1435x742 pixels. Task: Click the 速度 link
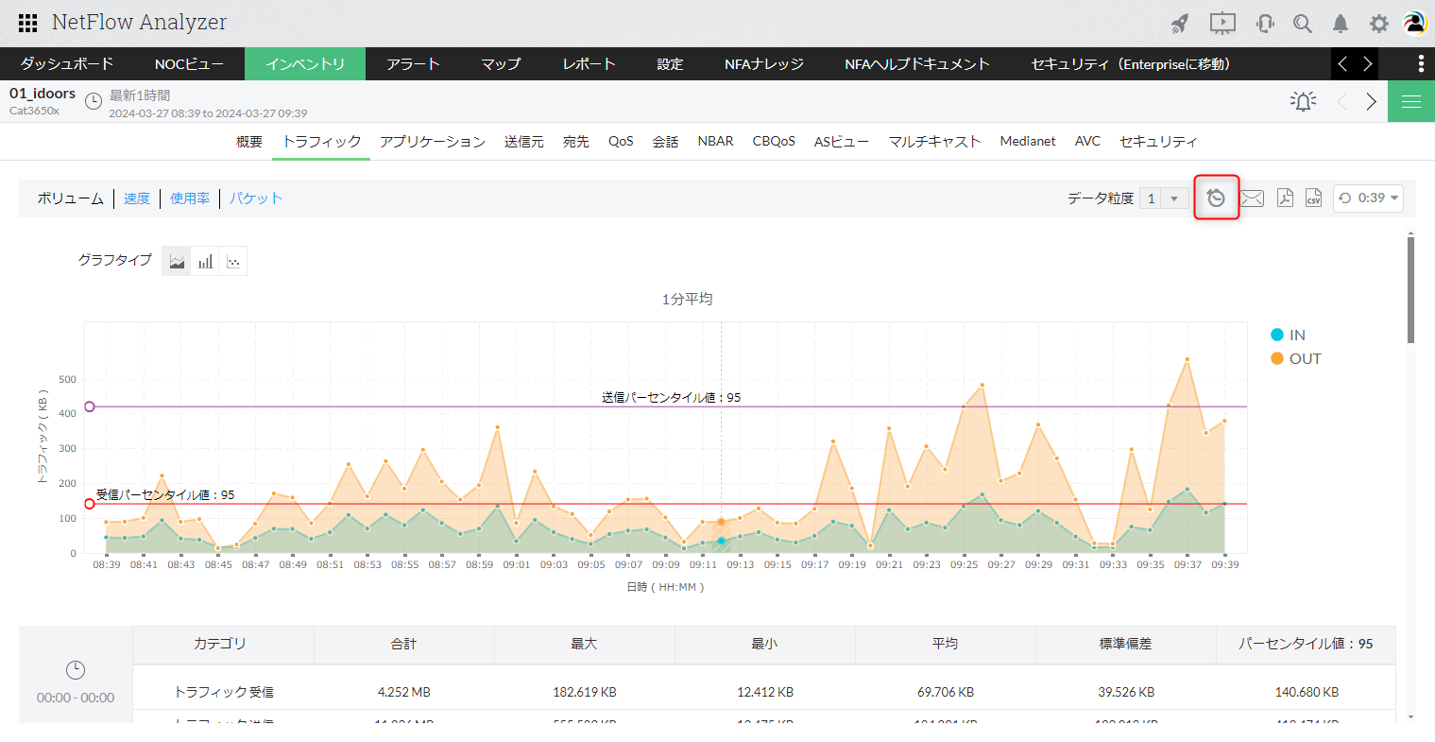[x=137, y=198]
